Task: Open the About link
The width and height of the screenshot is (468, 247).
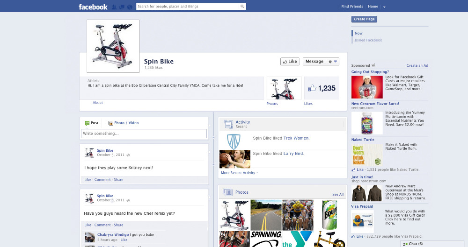Action: coord(98,103)
